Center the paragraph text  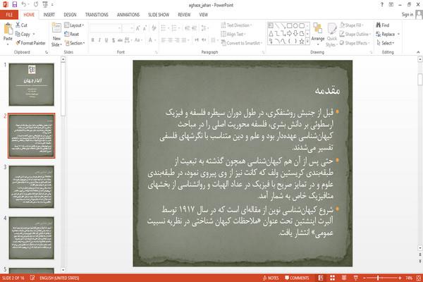click(170, 40)
